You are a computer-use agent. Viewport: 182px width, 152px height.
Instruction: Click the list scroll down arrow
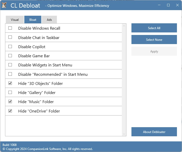[124, 134]
